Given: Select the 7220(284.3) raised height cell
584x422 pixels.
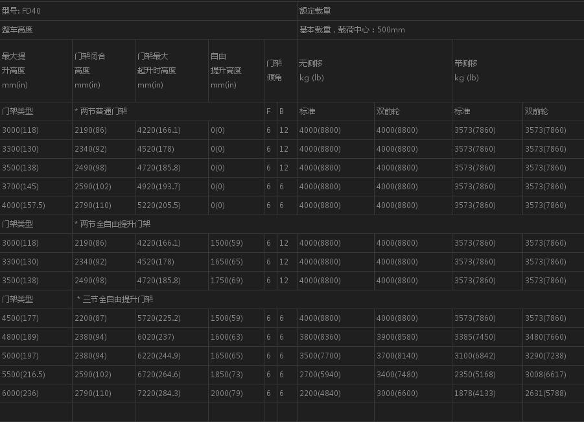Looking at the screenshot, I should pyautogui.click(x=159, y=393).
